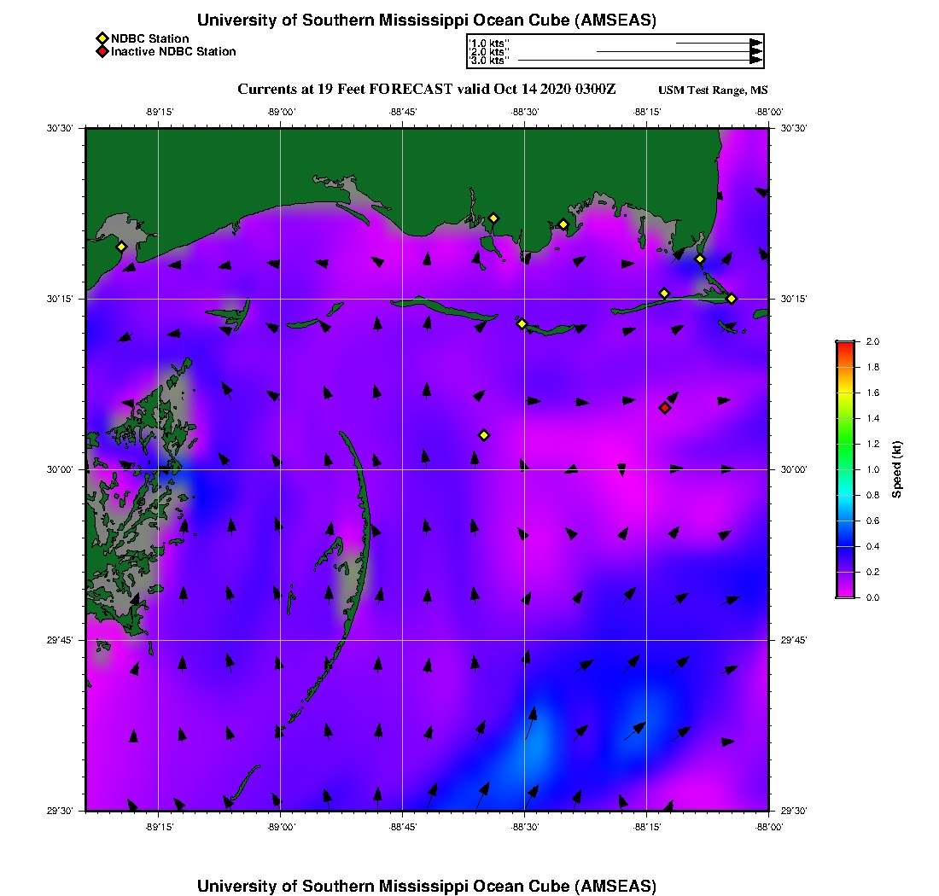Click red diamond icon in Inactive station legend
Image resolution: width=939 pixels, height=896 pixels.
[102, 52]
